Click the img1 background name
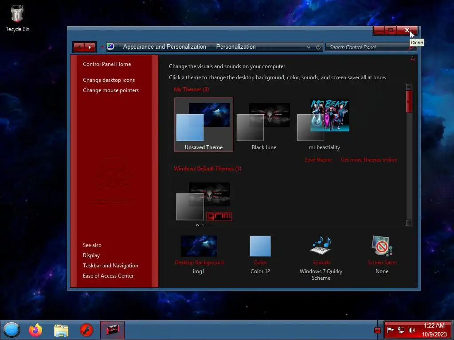 click(199, 271)
